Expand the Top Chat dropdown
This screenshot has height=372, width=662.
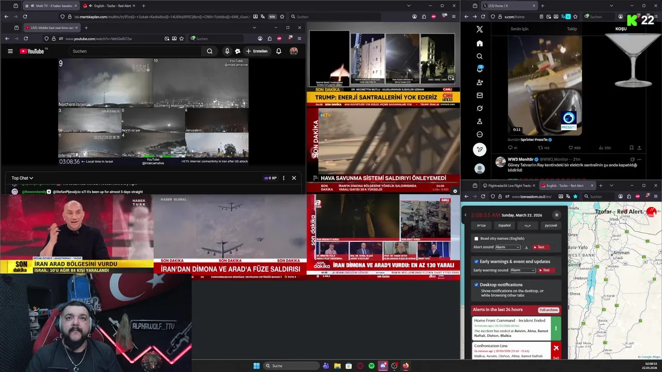22,178
